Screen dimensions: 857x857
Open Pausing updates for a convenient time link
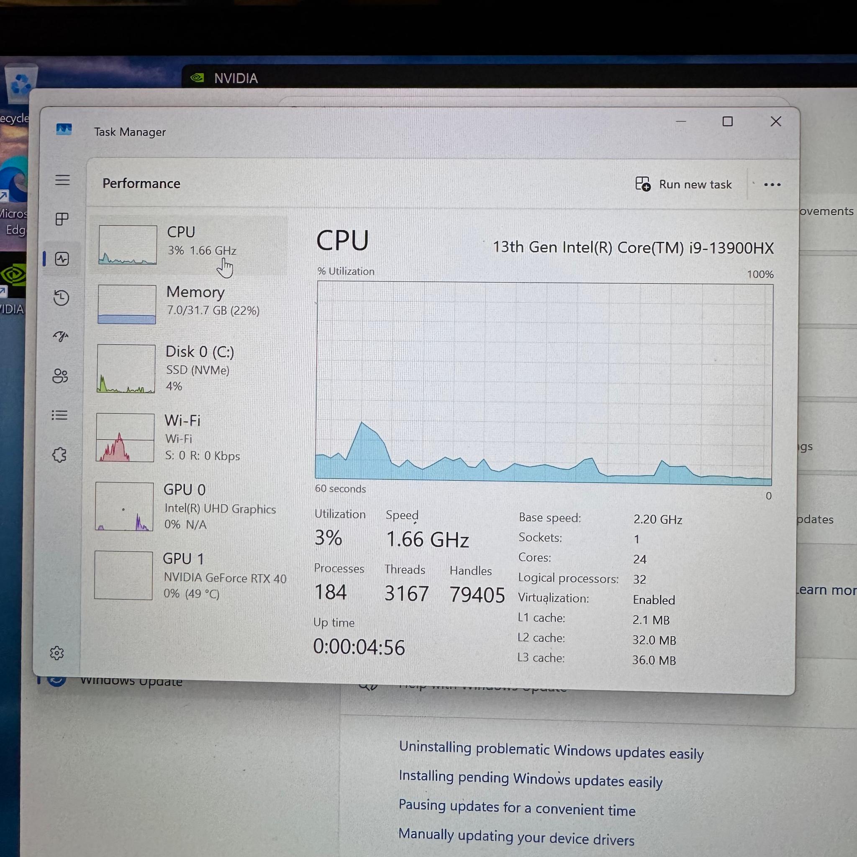click(517, 808)
